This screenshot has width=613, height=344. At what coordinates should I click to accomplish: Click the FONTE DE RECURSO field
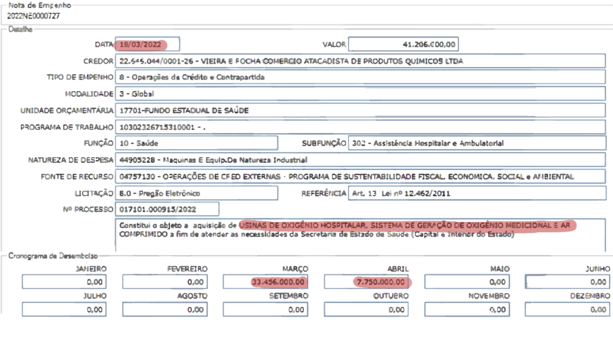click(x=360, y=177)
